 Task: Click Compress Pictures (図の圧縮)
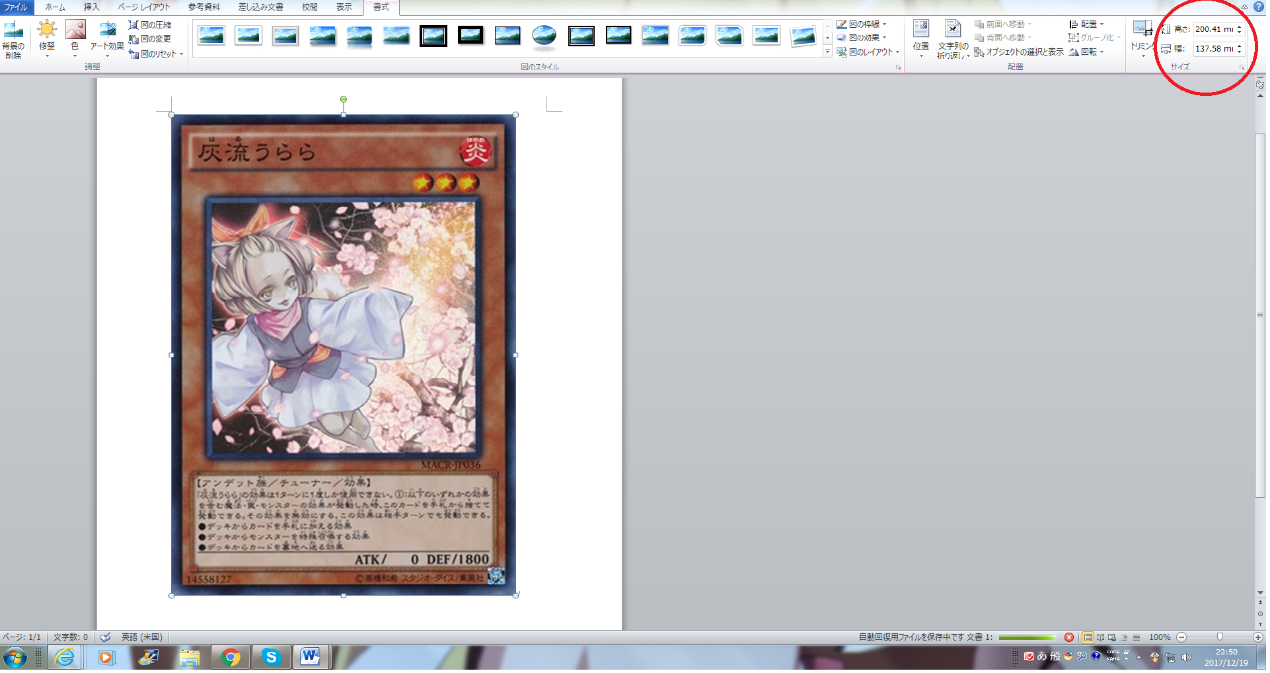click(x=150, y=24)
